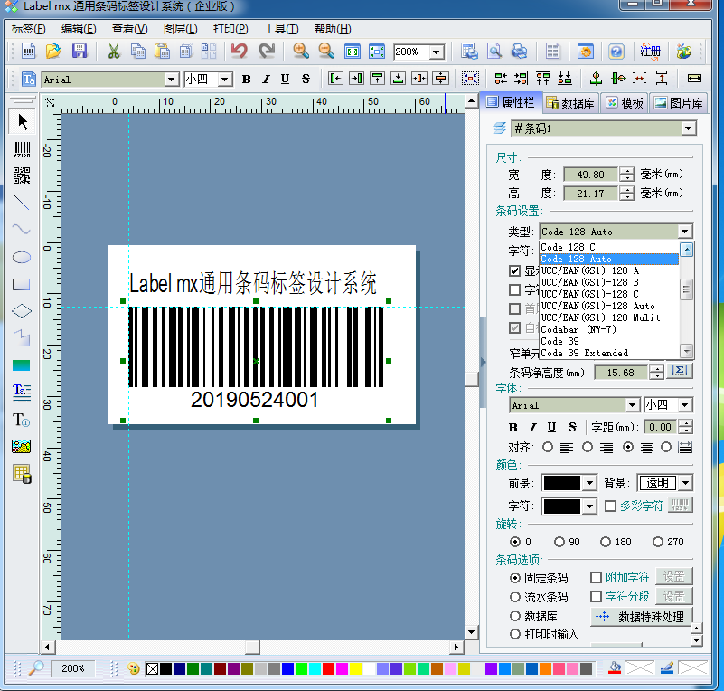Select the paragraph text tool
The image size is (724, 691).
(21, 392)
